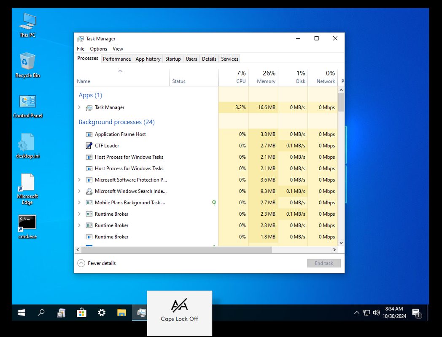Image resolution: width=442 pixels, height=337 pixels.
Task: Sort processes by Name column header
Action: tap(122, 78)
